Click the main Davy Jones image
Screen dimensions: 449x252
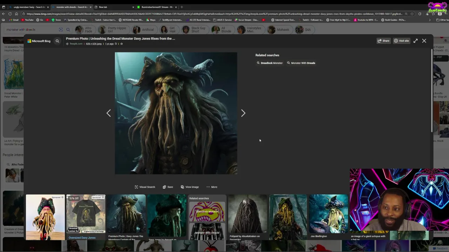[x=176, y=113]
